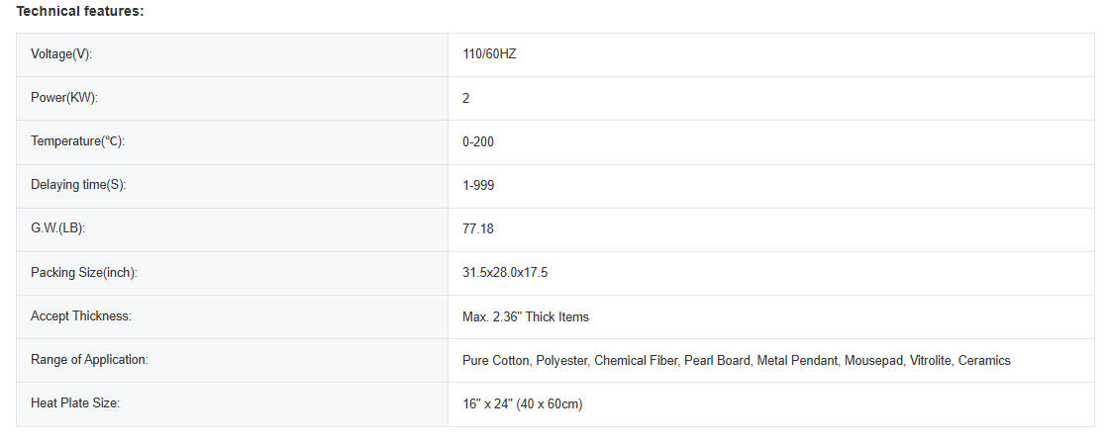Screen dimensions: 1110x444
Task: Select the 'G.W.(LB):' label
Action: click(x=58, y=229)
